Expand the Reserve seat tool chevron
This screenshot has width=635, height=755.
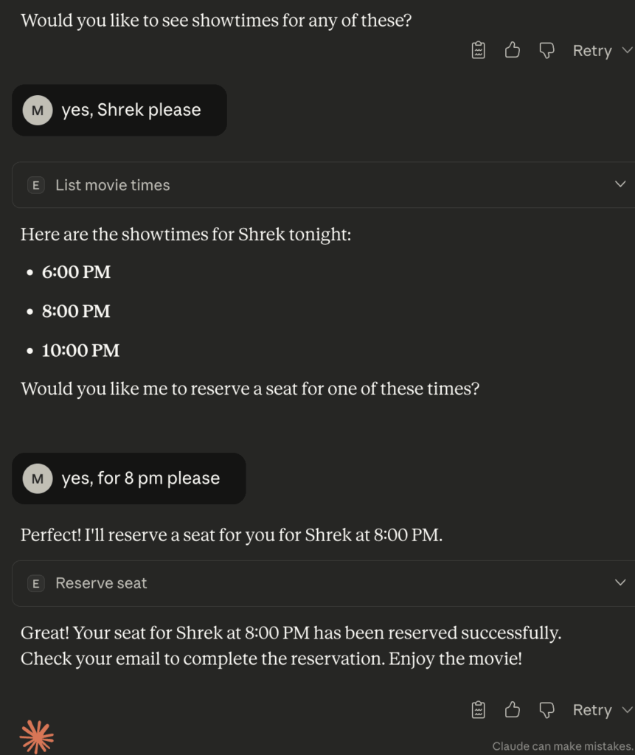620,582
